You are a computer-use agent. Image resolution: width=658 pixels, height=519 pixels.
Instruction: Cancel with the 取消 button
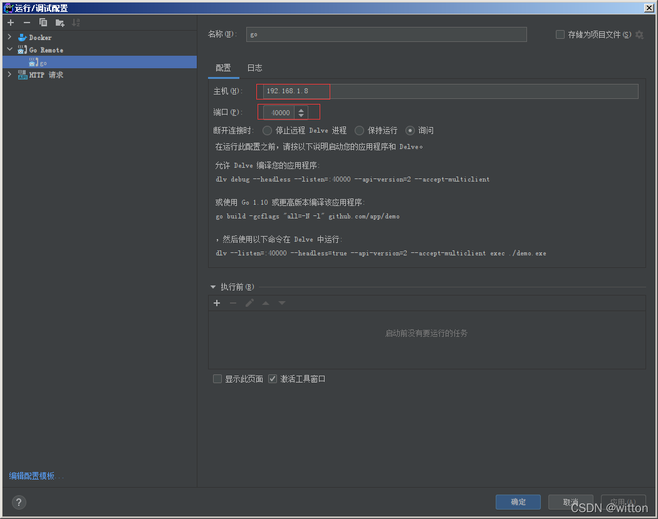571,502
